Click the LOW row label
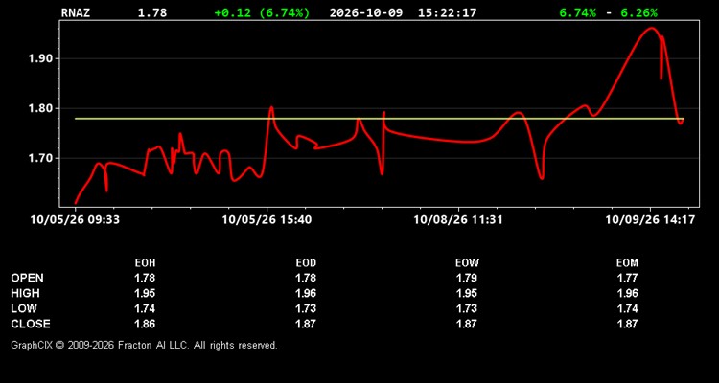This screenshot has height=383, width=719. click(24, 308)
